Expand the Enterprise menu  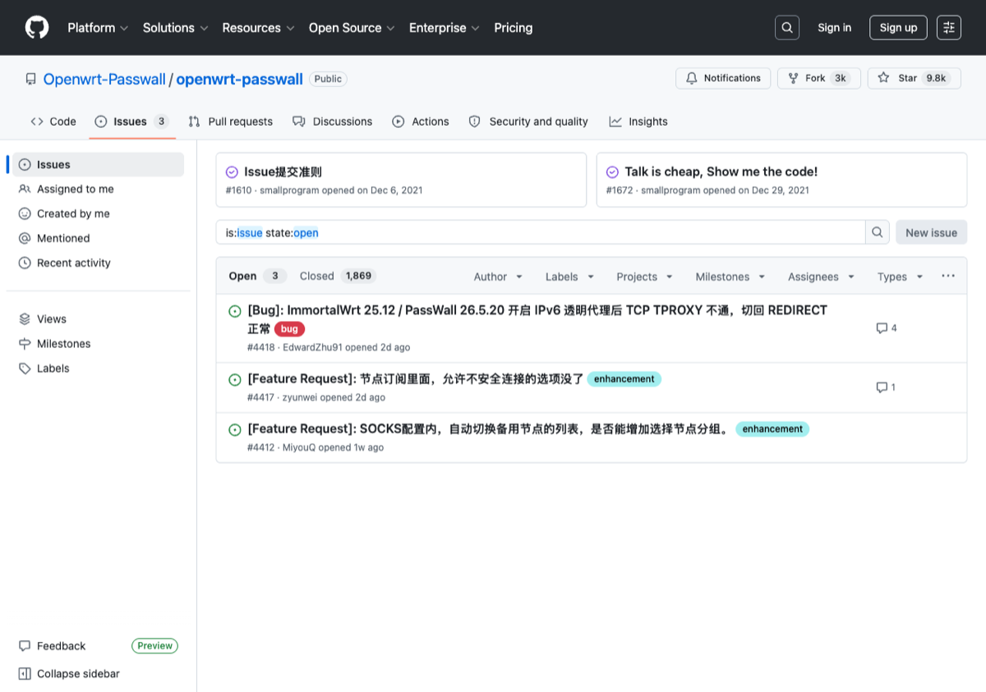tap(444, 28)
